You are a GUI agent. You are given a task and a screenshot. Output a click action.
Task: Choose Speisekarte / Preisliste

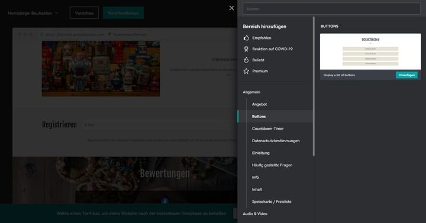tap(272, 202)
